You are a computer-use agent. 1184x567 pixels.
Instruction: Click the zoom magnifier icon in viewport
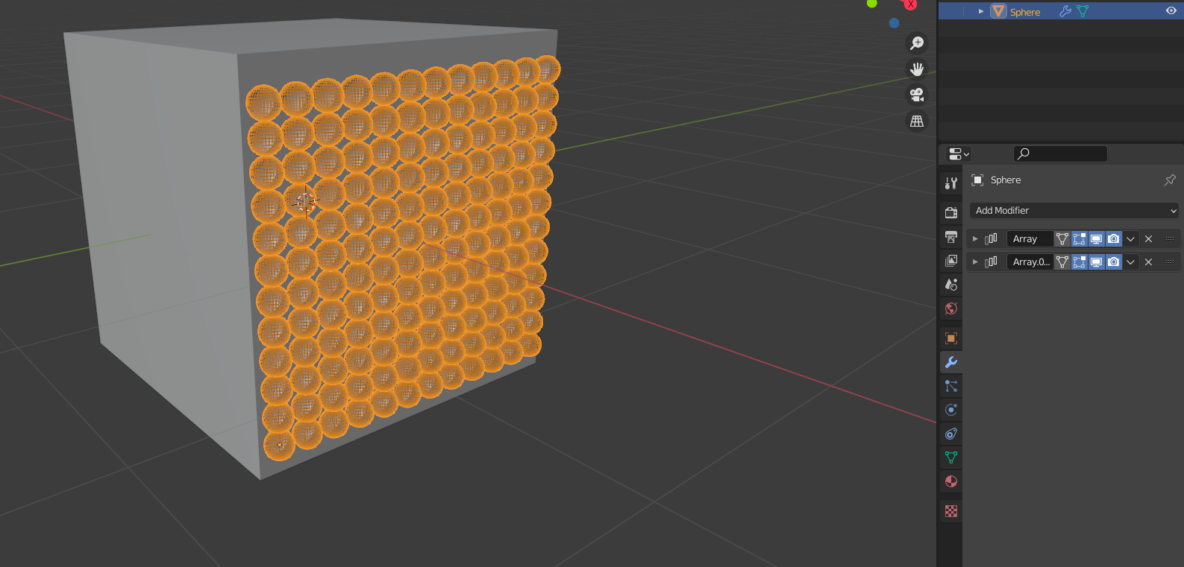tap(917, 43)
